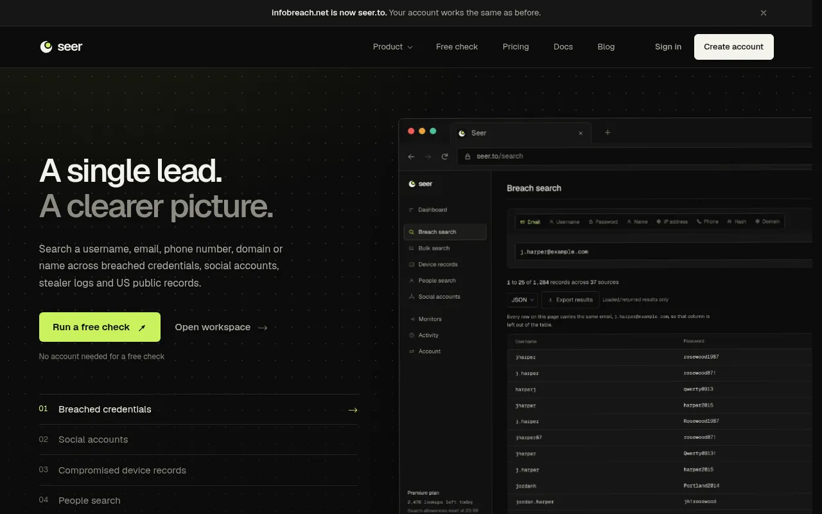Open the Free check nav item
This screenshot has height=514, width=822.
point(457,47)
